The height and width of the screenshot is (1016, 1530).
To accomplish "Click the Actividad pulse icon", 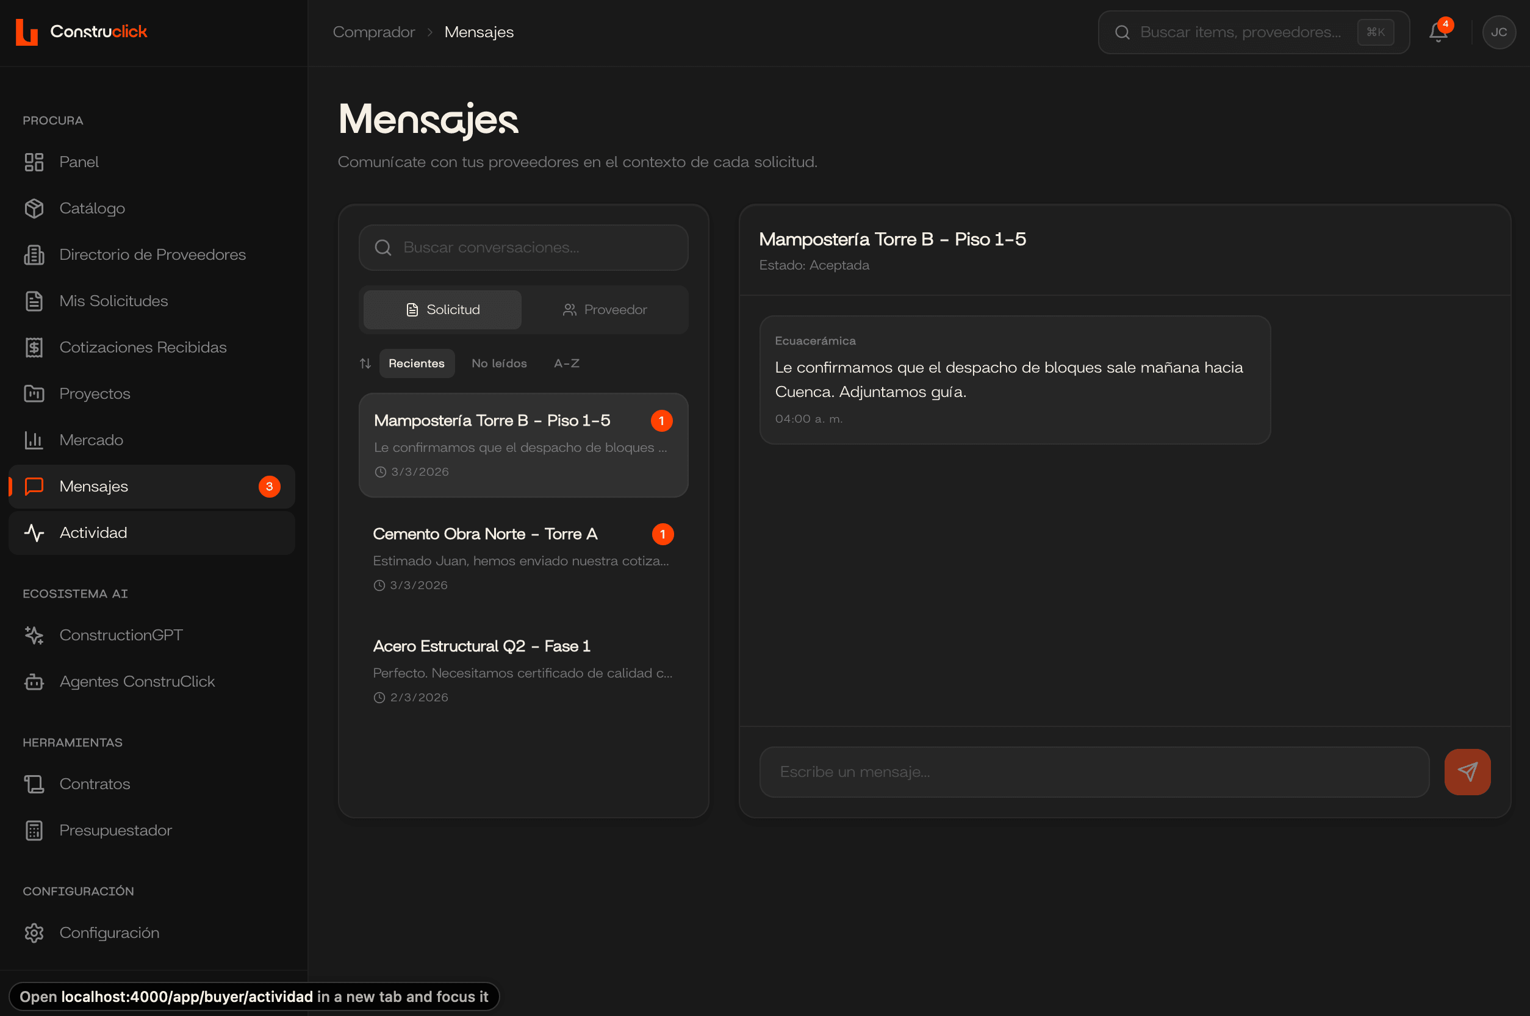I will [34, 532].
